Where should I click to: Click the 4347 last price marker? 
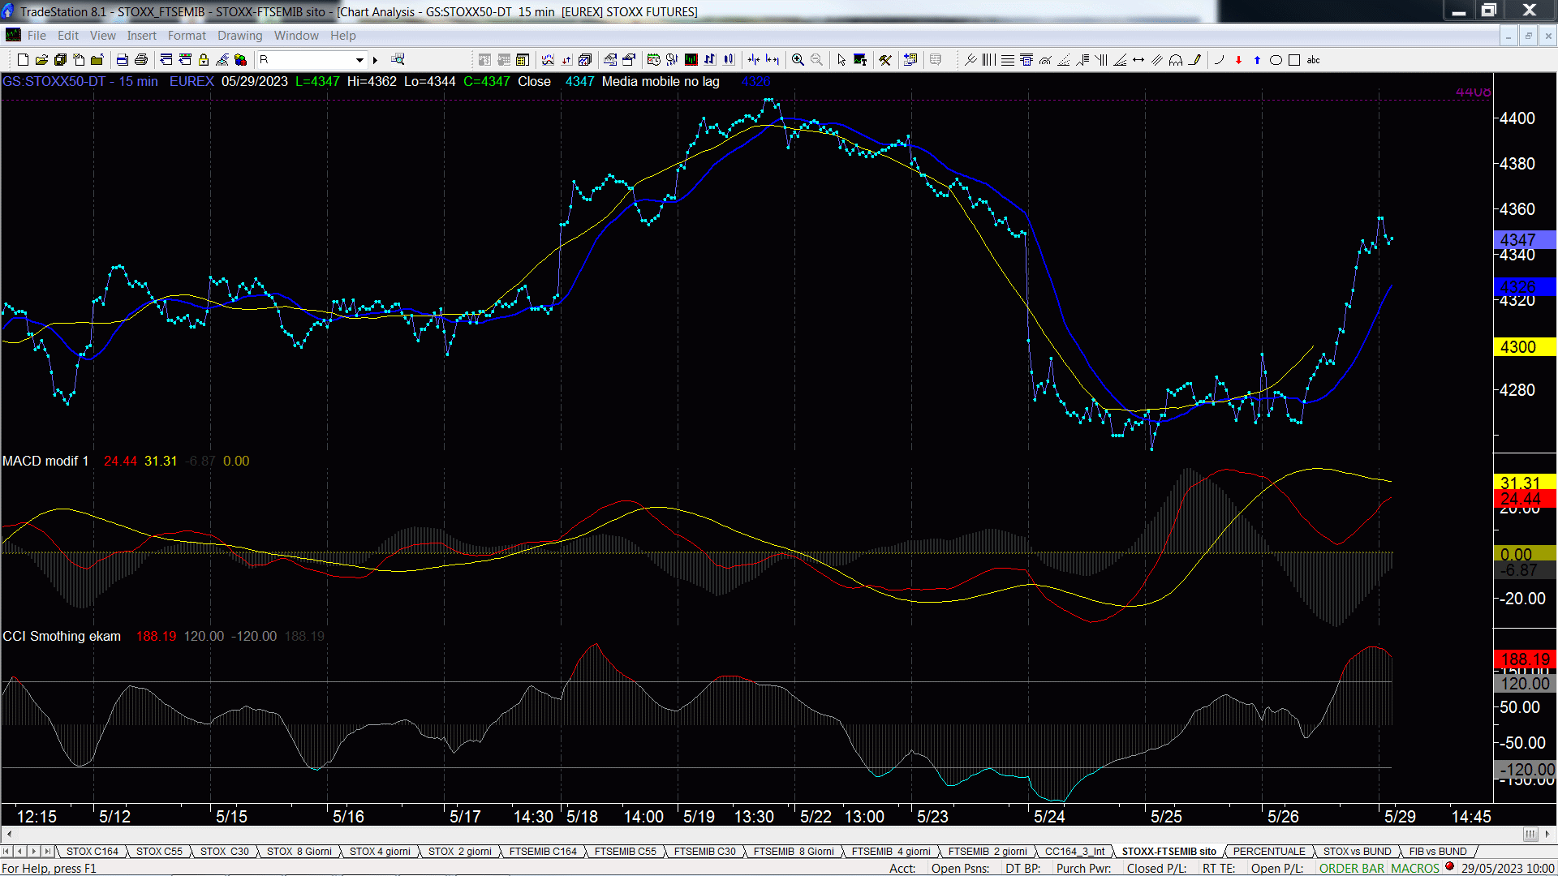point(1525,240)
